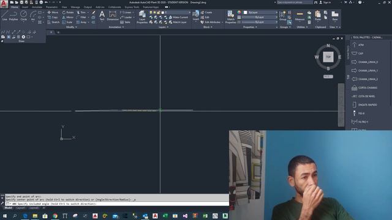
Task: Select ENGATE-RAPIDO tool palette item
Action: click(x=364, y=105)
